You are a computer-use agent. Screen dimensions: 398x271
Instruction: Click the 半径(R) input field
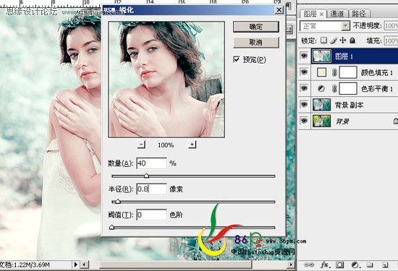point(151,189)
